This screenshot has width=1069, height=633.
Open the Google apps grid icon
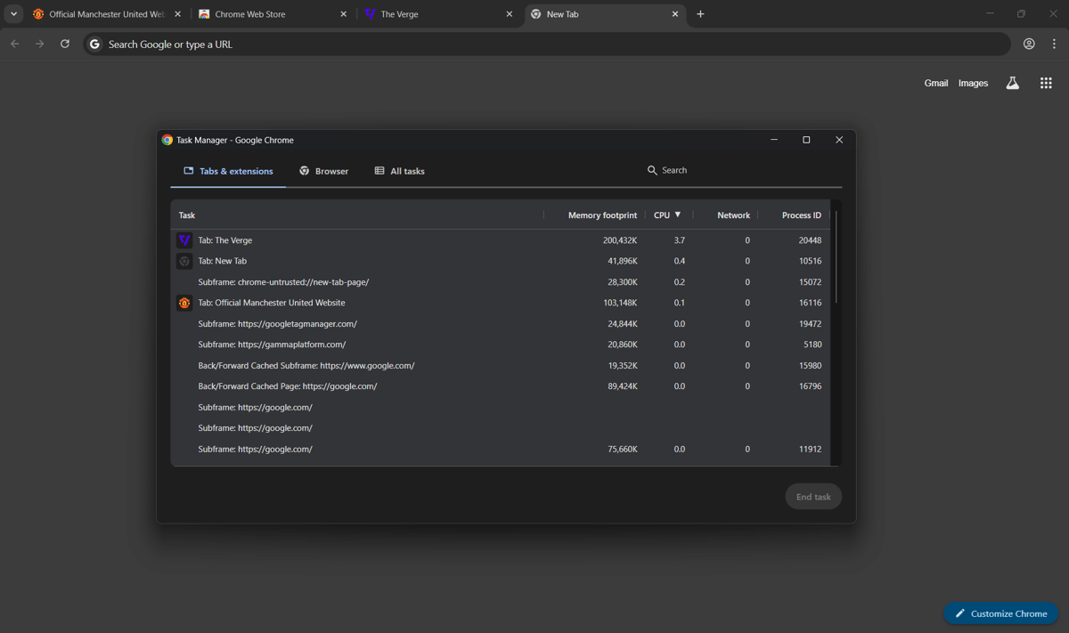(1046, 83)
